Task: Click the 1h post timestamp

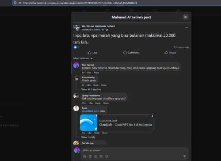Action: (103, 30)
